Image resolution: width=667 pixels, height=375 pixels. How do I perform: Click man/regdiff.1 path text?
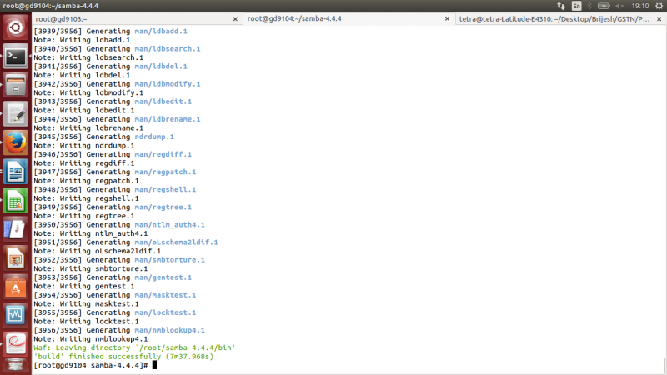(x=163, y=154)
